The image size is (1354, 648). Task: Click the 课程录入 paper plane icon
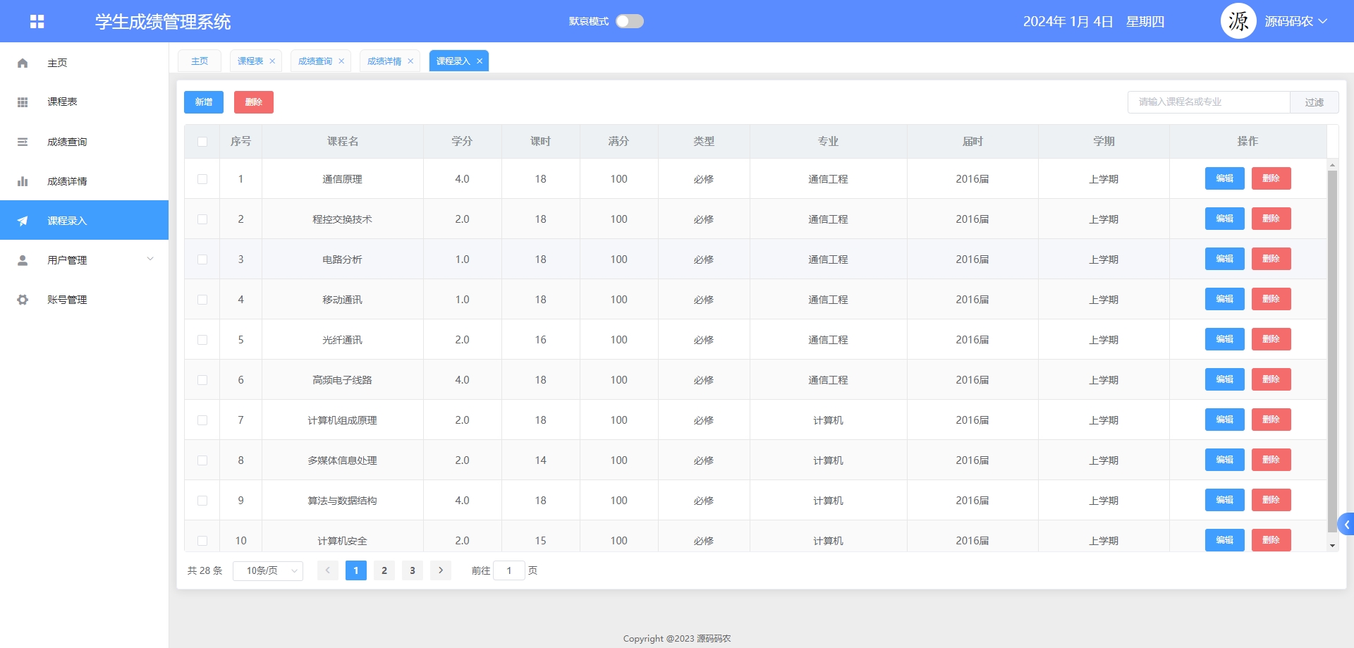(23, 221)
